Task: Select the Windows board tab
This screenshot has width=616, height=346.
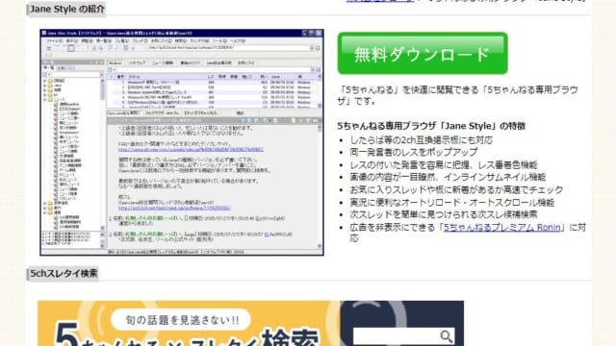Action: pos(115,62)
